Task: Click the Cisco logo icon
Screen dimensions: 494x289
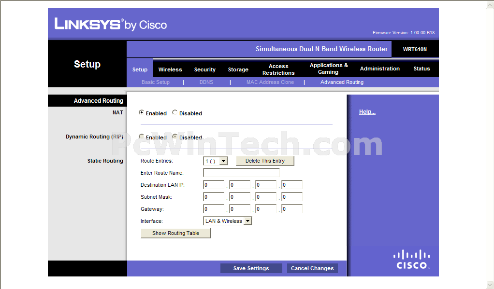Action: (x=411, y=260)
